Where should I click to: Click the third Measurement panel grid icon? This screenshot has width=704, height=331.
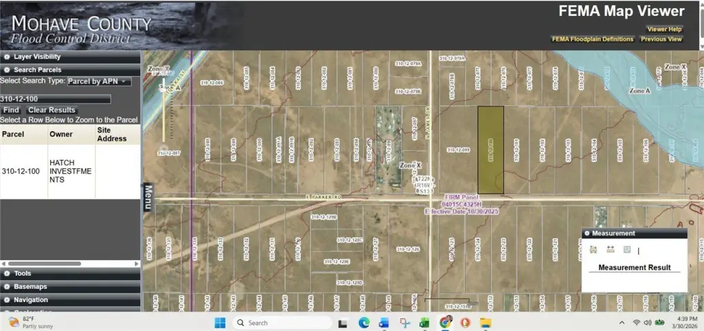626,249
